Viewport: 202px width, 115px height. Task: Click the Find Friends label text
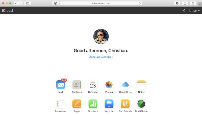(x=125, y=111)
